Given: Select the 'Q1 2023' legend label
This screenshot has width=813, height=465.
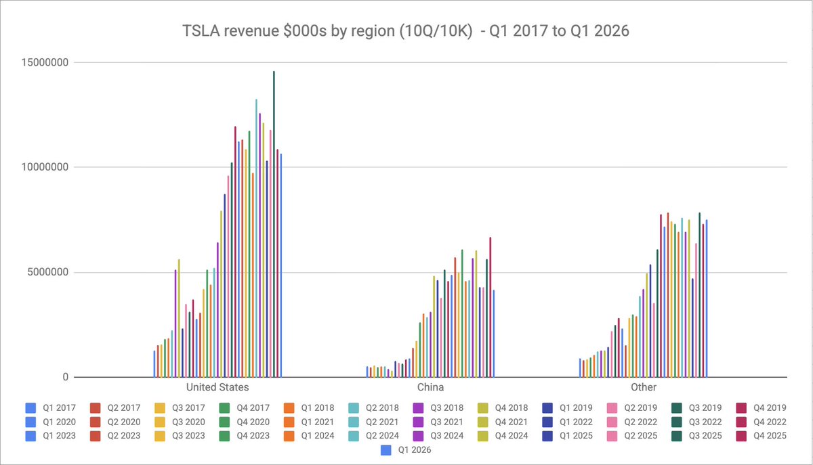Looking at the screenshot, I should point(58,435).
